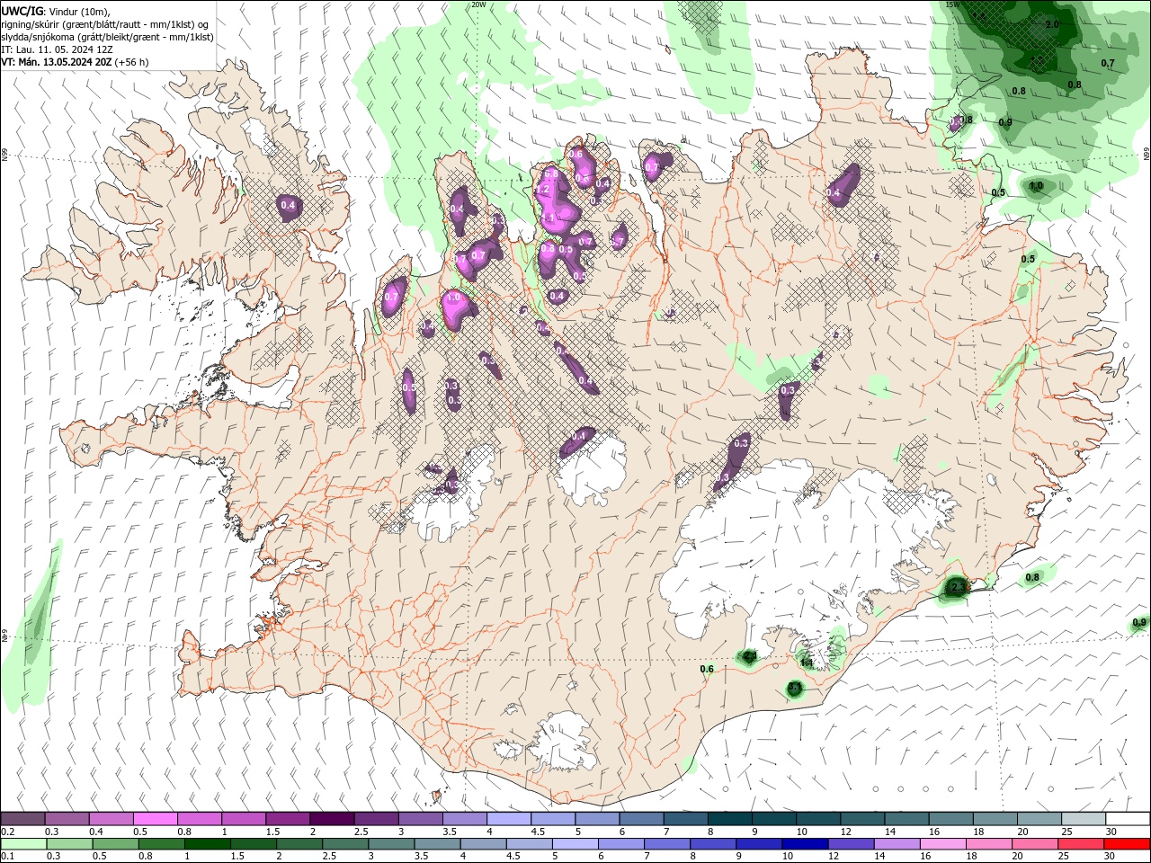
Task: Click the darkest purple '2' snow scale swatch
Action: tap(331, 818)
